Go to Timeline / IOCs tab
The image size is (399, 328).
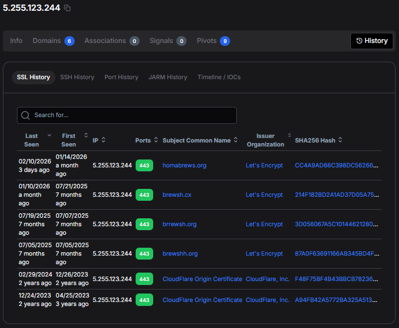[x=219, y=77]
